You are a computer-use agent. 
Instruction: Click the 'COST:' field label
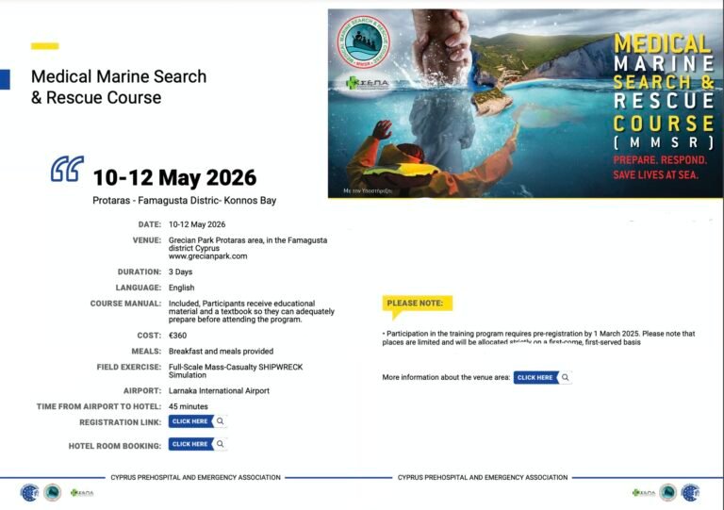pyautogui.click(x=149, y=336)
